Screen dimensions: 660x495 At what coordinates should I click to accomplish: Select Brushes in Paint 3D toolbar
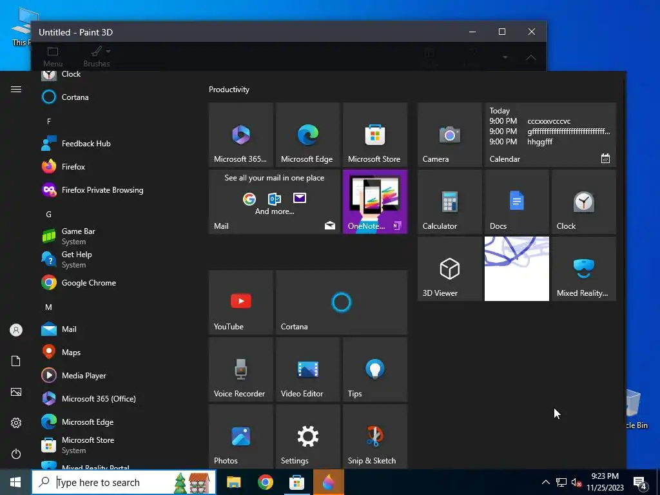click(x=97, y=57)
